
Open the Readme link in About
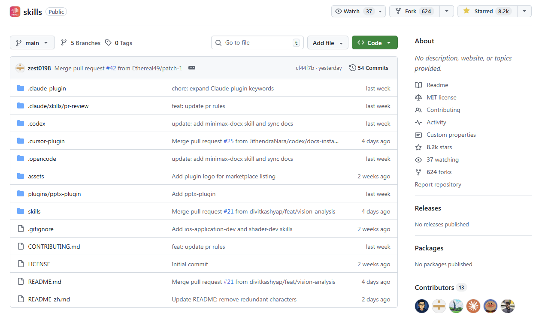point(437,85)
